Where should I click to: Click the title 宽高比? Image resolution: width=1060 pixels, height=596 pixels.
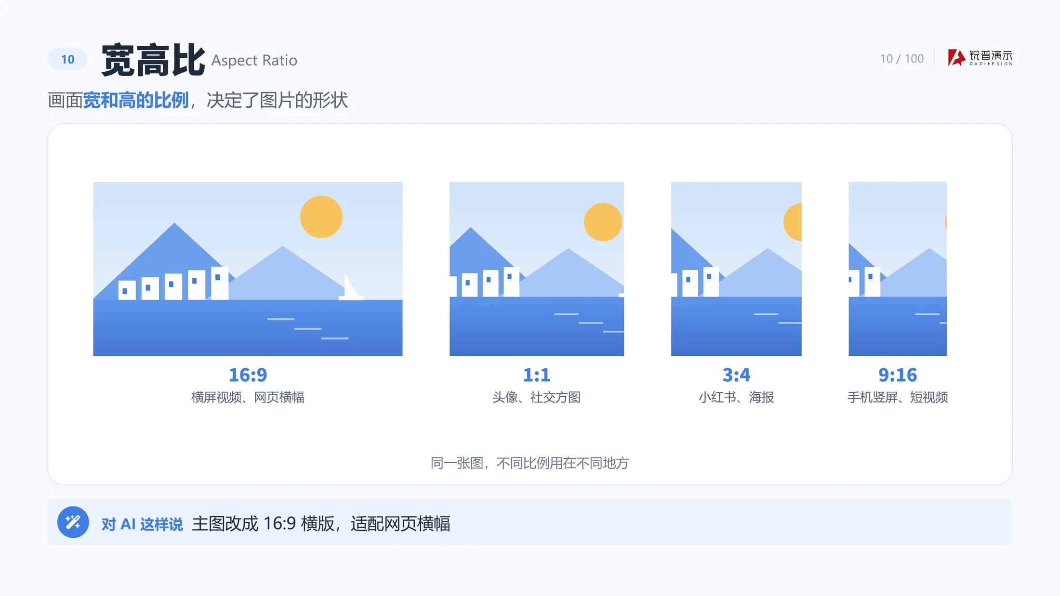click(153, 60)
